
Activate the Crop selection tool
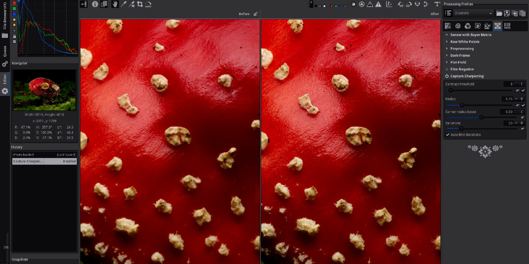tap(140, 4)
